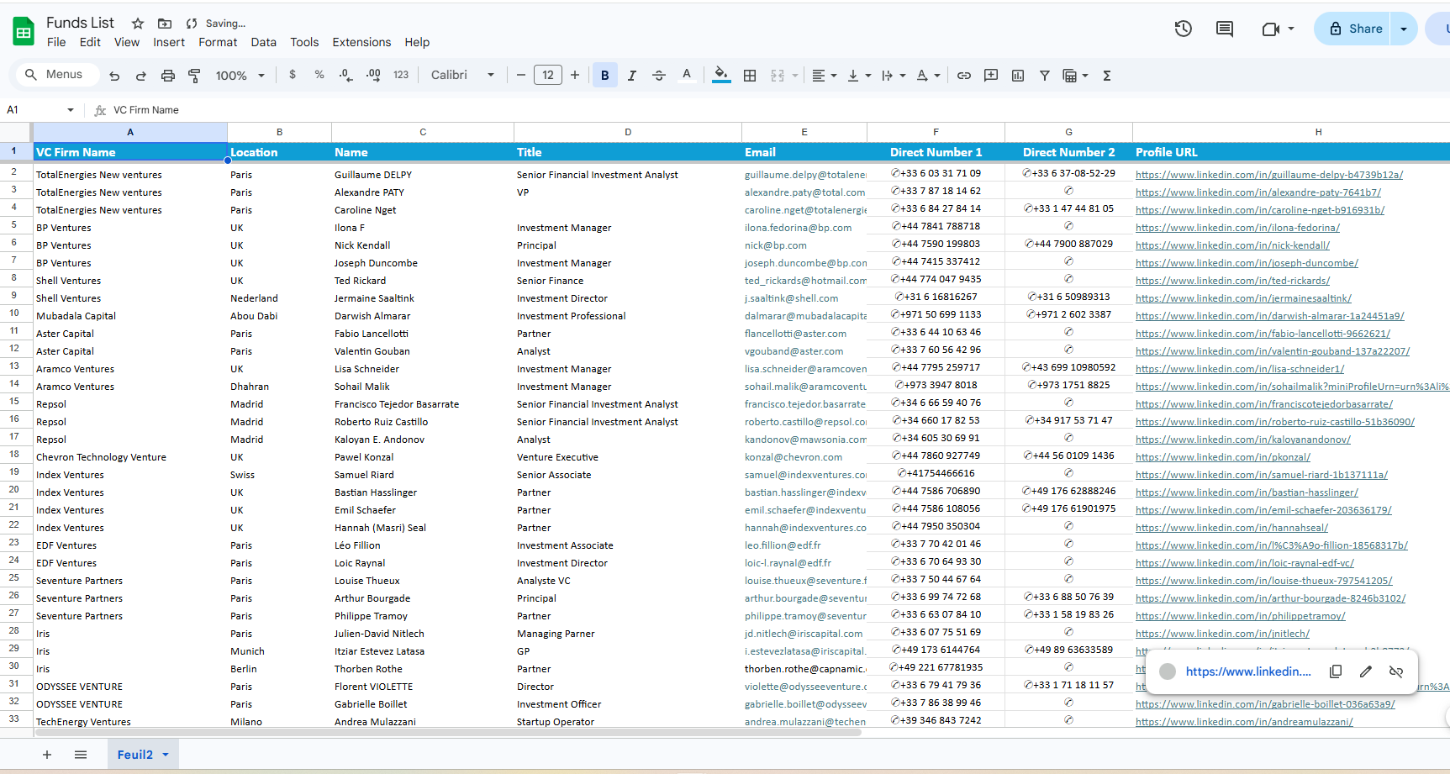Open the linkedin link in preview popup

pyautogui.click(x=1248, y=671)
